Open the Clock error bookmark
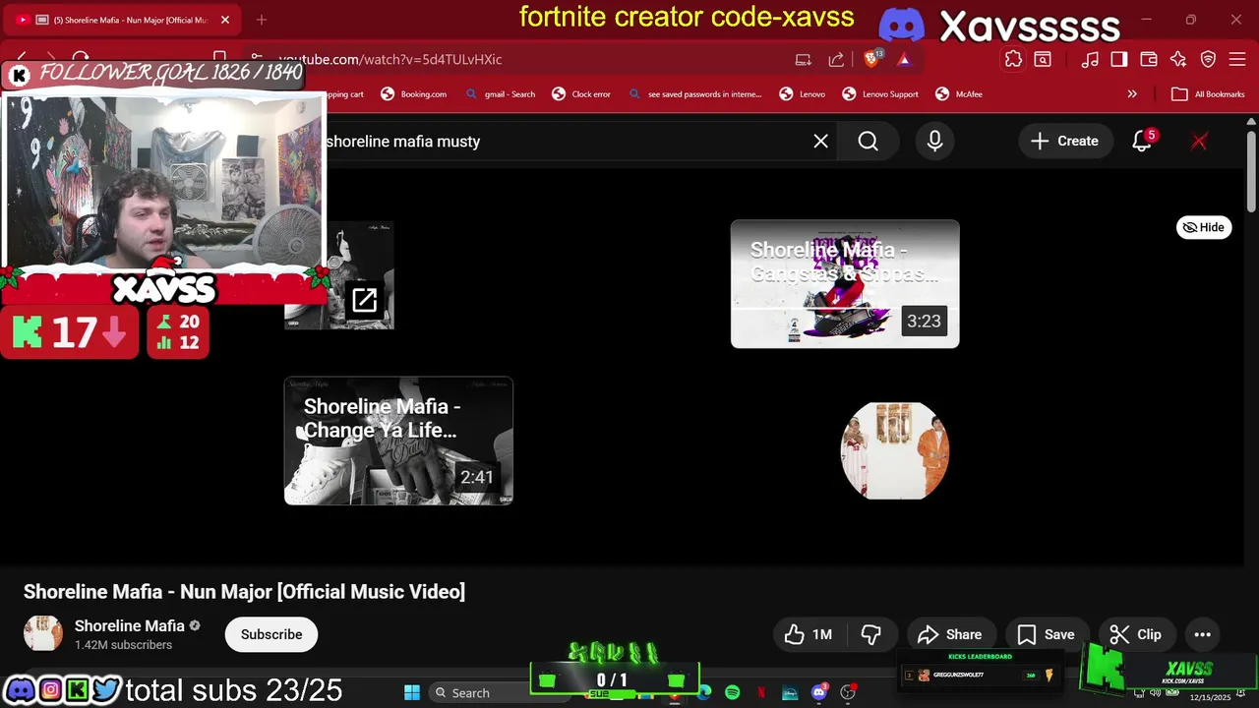The width and height of the screenshot is (1259, 708). [x=581, y=94]
